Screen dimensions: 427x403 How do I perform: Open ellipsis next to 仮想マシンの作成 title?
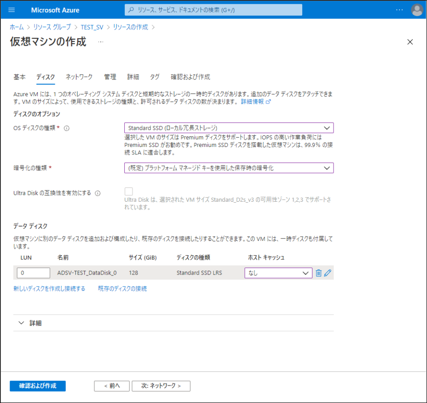tap(101, 42)
